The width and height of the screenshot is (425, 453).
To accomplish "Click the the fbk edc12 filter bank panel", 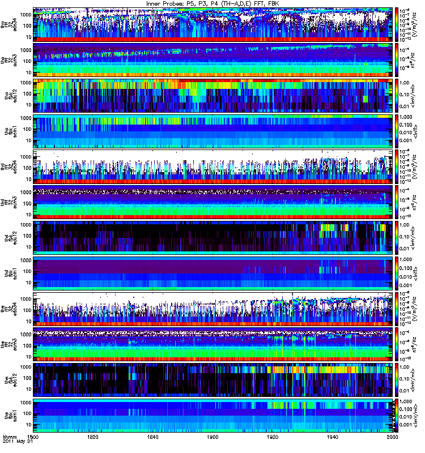I will click(x=213, y=380).
